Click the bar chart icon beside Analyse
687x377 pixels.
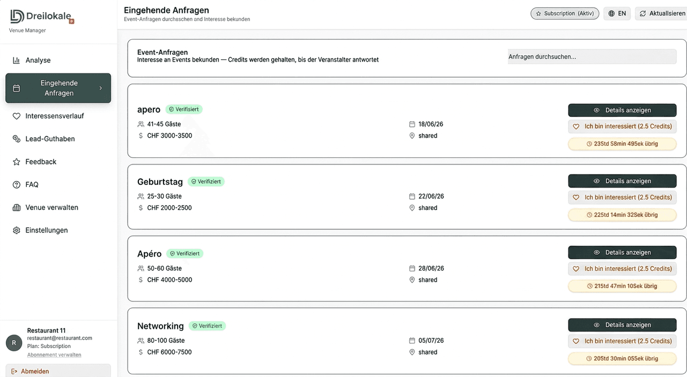[16, 61]
